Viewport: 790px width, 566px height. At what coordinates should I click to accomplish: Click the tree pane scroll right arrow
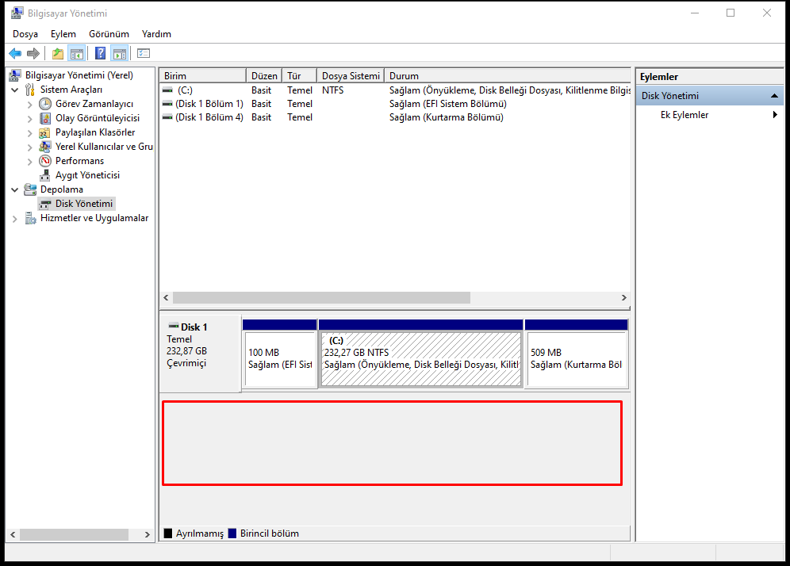point(147,534)
